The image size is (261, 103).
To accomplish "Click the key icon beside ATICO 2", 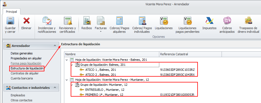I will pyautogui.click(x=82, y=75).
